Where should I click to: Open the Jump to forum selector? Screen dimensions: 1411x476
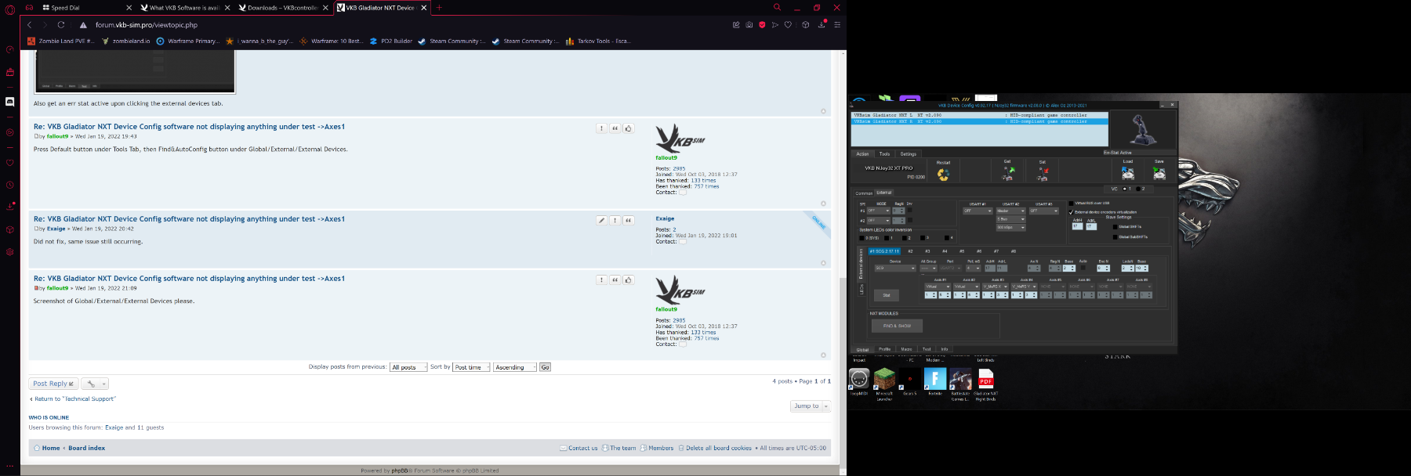[811, 406]
